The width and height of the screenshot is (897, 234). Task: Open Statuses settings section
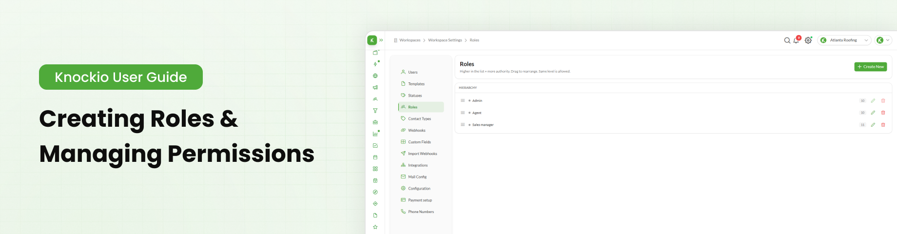(421, 96)
